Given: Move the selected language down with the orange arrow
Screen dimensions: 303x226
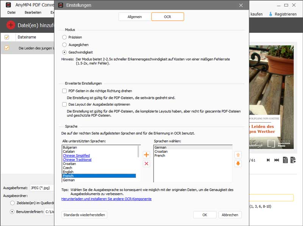Looking at the screenshot, I should pyautogui.click(x=238, y=164).
